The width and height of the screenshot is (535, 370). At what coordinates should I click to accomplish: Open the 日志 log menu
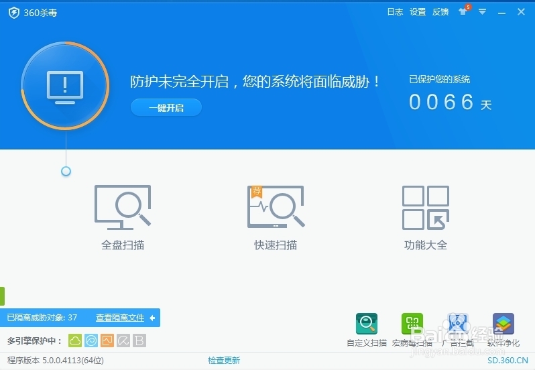(395, 12)
